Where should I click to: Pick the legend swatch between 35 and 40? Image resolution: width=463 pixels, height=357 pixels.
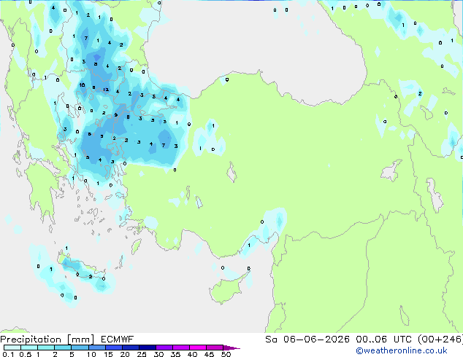[x=180, y=348]
